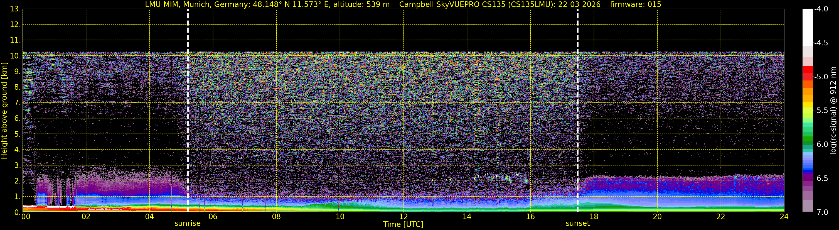Click the colorbar tick label '-7.0'
The height and width of the screenshot is (230, 839).
821,212
